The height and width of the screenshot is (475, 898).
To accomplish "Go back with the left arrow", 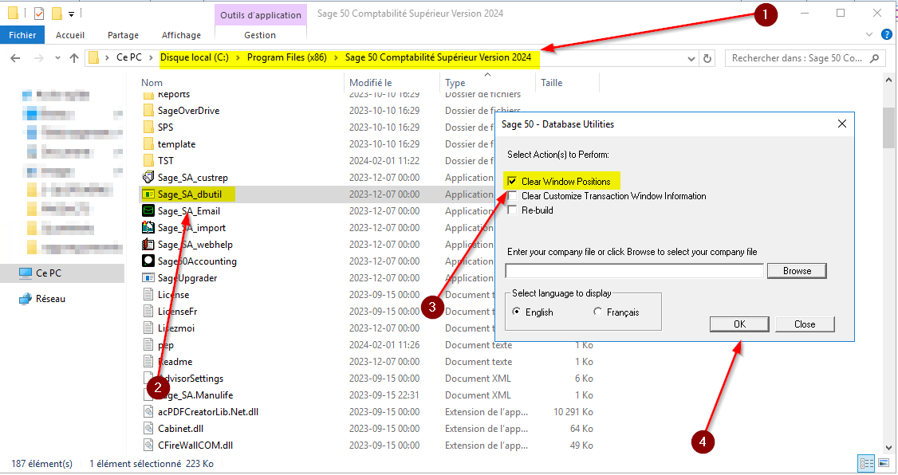I will point(15,58).
